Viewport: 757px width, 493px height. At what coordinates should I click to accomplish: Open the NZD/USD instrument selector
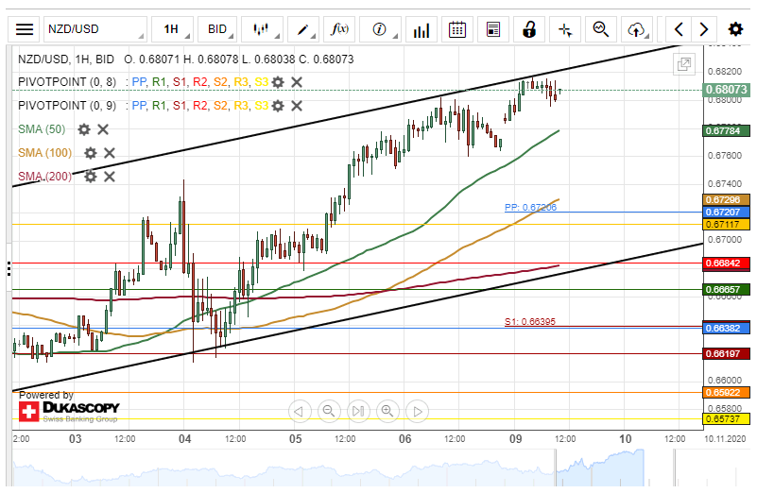tap(95, 29)
